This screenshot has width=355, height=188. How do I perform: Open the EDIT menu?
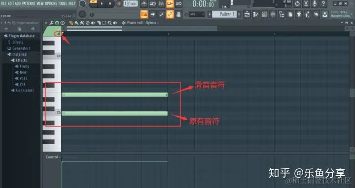point(11,3)
